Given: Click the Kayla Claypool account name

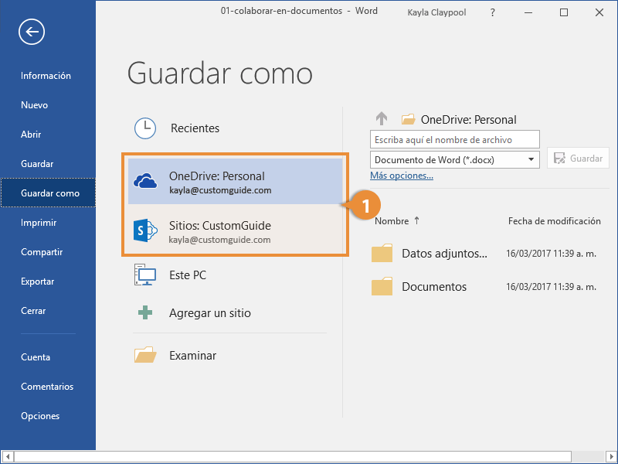Looking at the screenshot, I should 436,12.
